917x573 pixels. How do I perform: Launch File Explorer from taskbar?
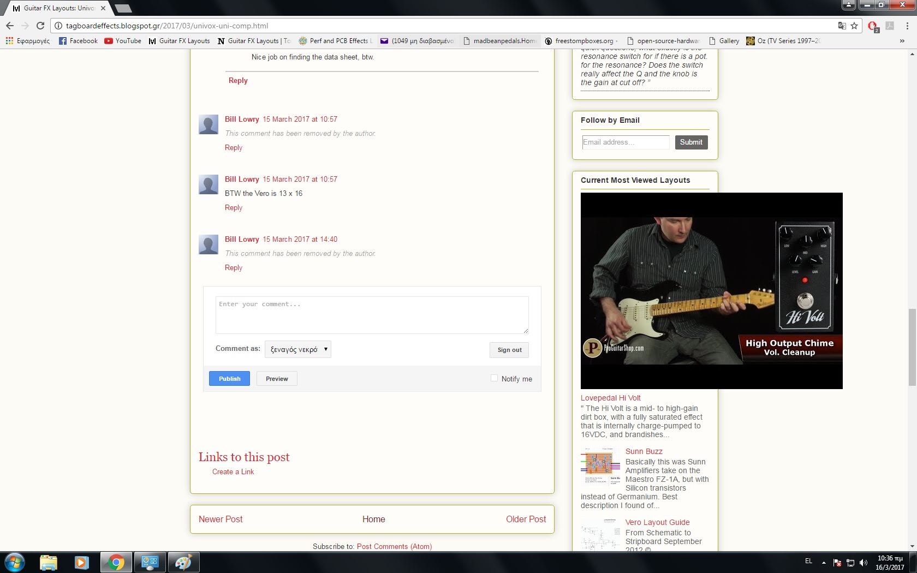point(49,562)
